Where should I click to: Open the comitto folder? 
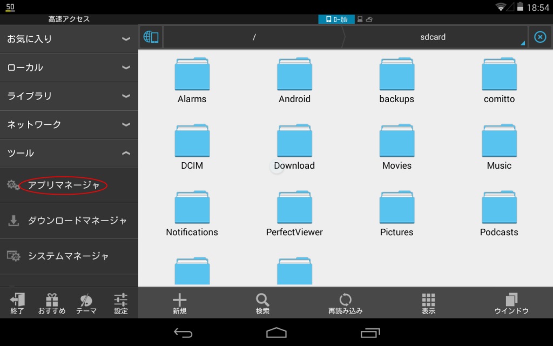click(x=499, y=81)
